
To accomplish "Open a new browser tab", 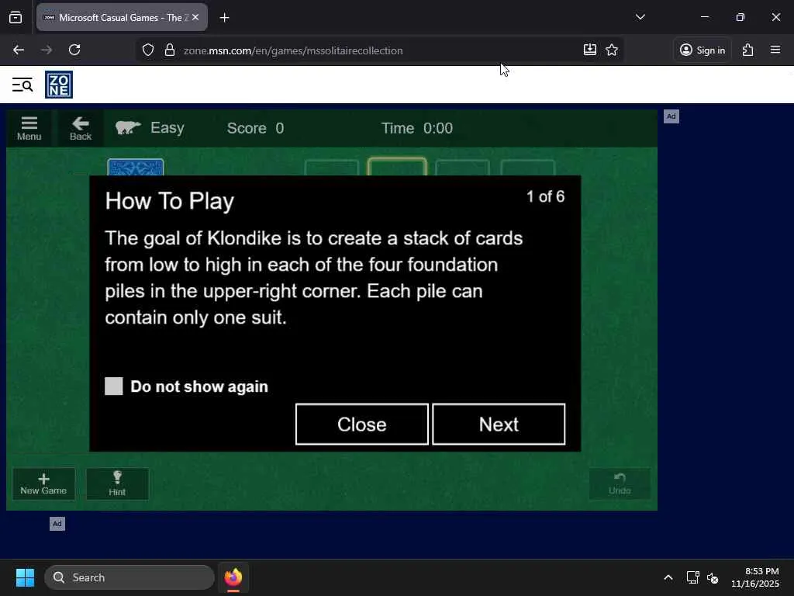I will click(x=224, y=18).
